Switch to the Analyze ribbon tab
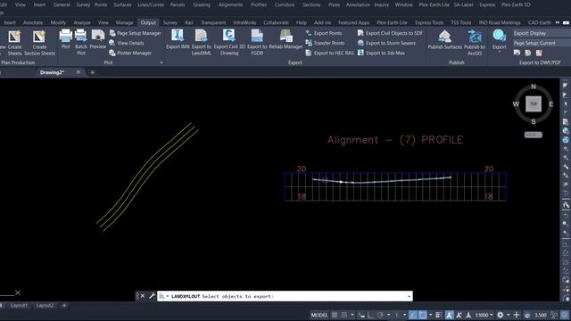 pos(82,22)
